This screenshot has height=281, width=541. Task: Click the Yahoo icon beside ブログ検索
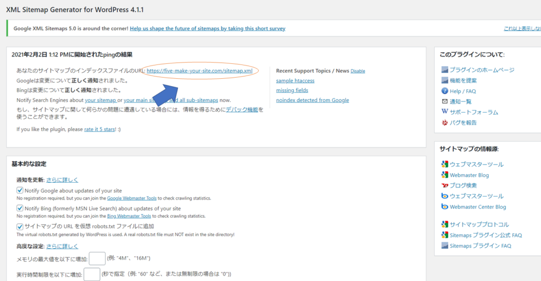444,185
